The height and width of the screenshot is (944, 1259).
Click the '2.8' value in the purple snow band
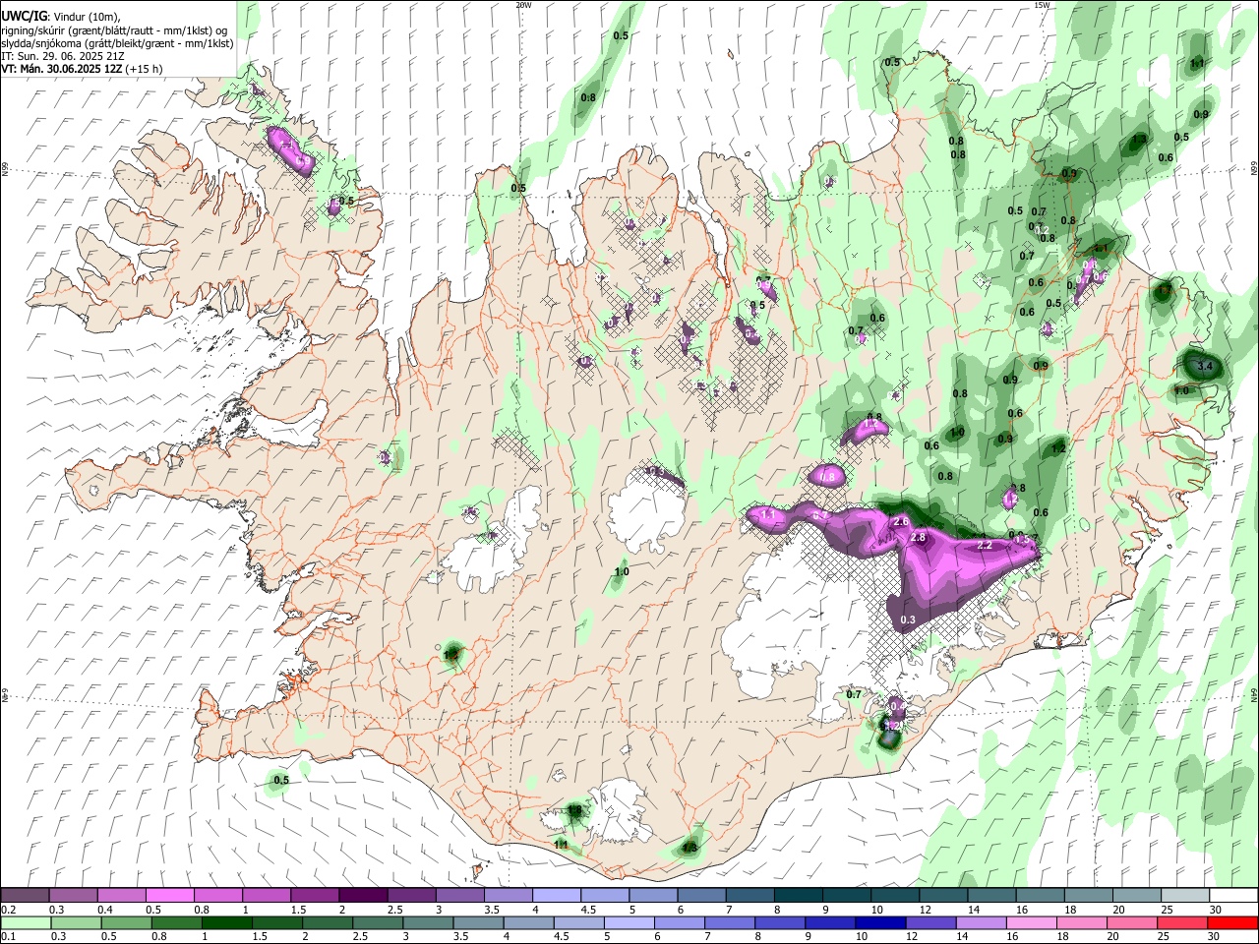(x=919, y=538)
